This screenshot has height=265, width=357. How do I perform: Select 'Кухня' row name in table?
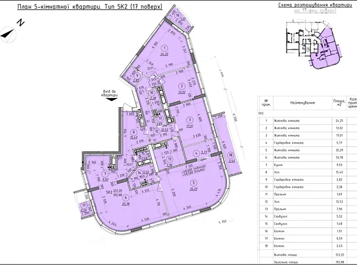tap(278, 165)
